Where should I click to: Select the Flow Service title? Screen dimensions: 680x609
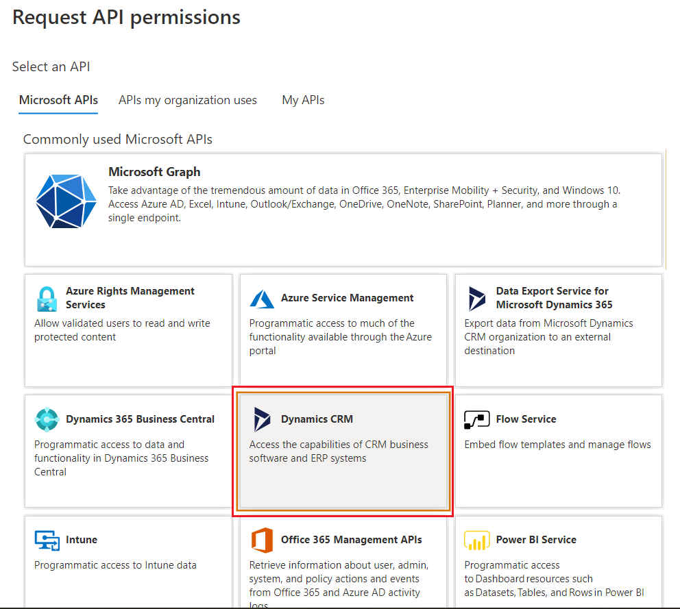(x=526, y=419)
